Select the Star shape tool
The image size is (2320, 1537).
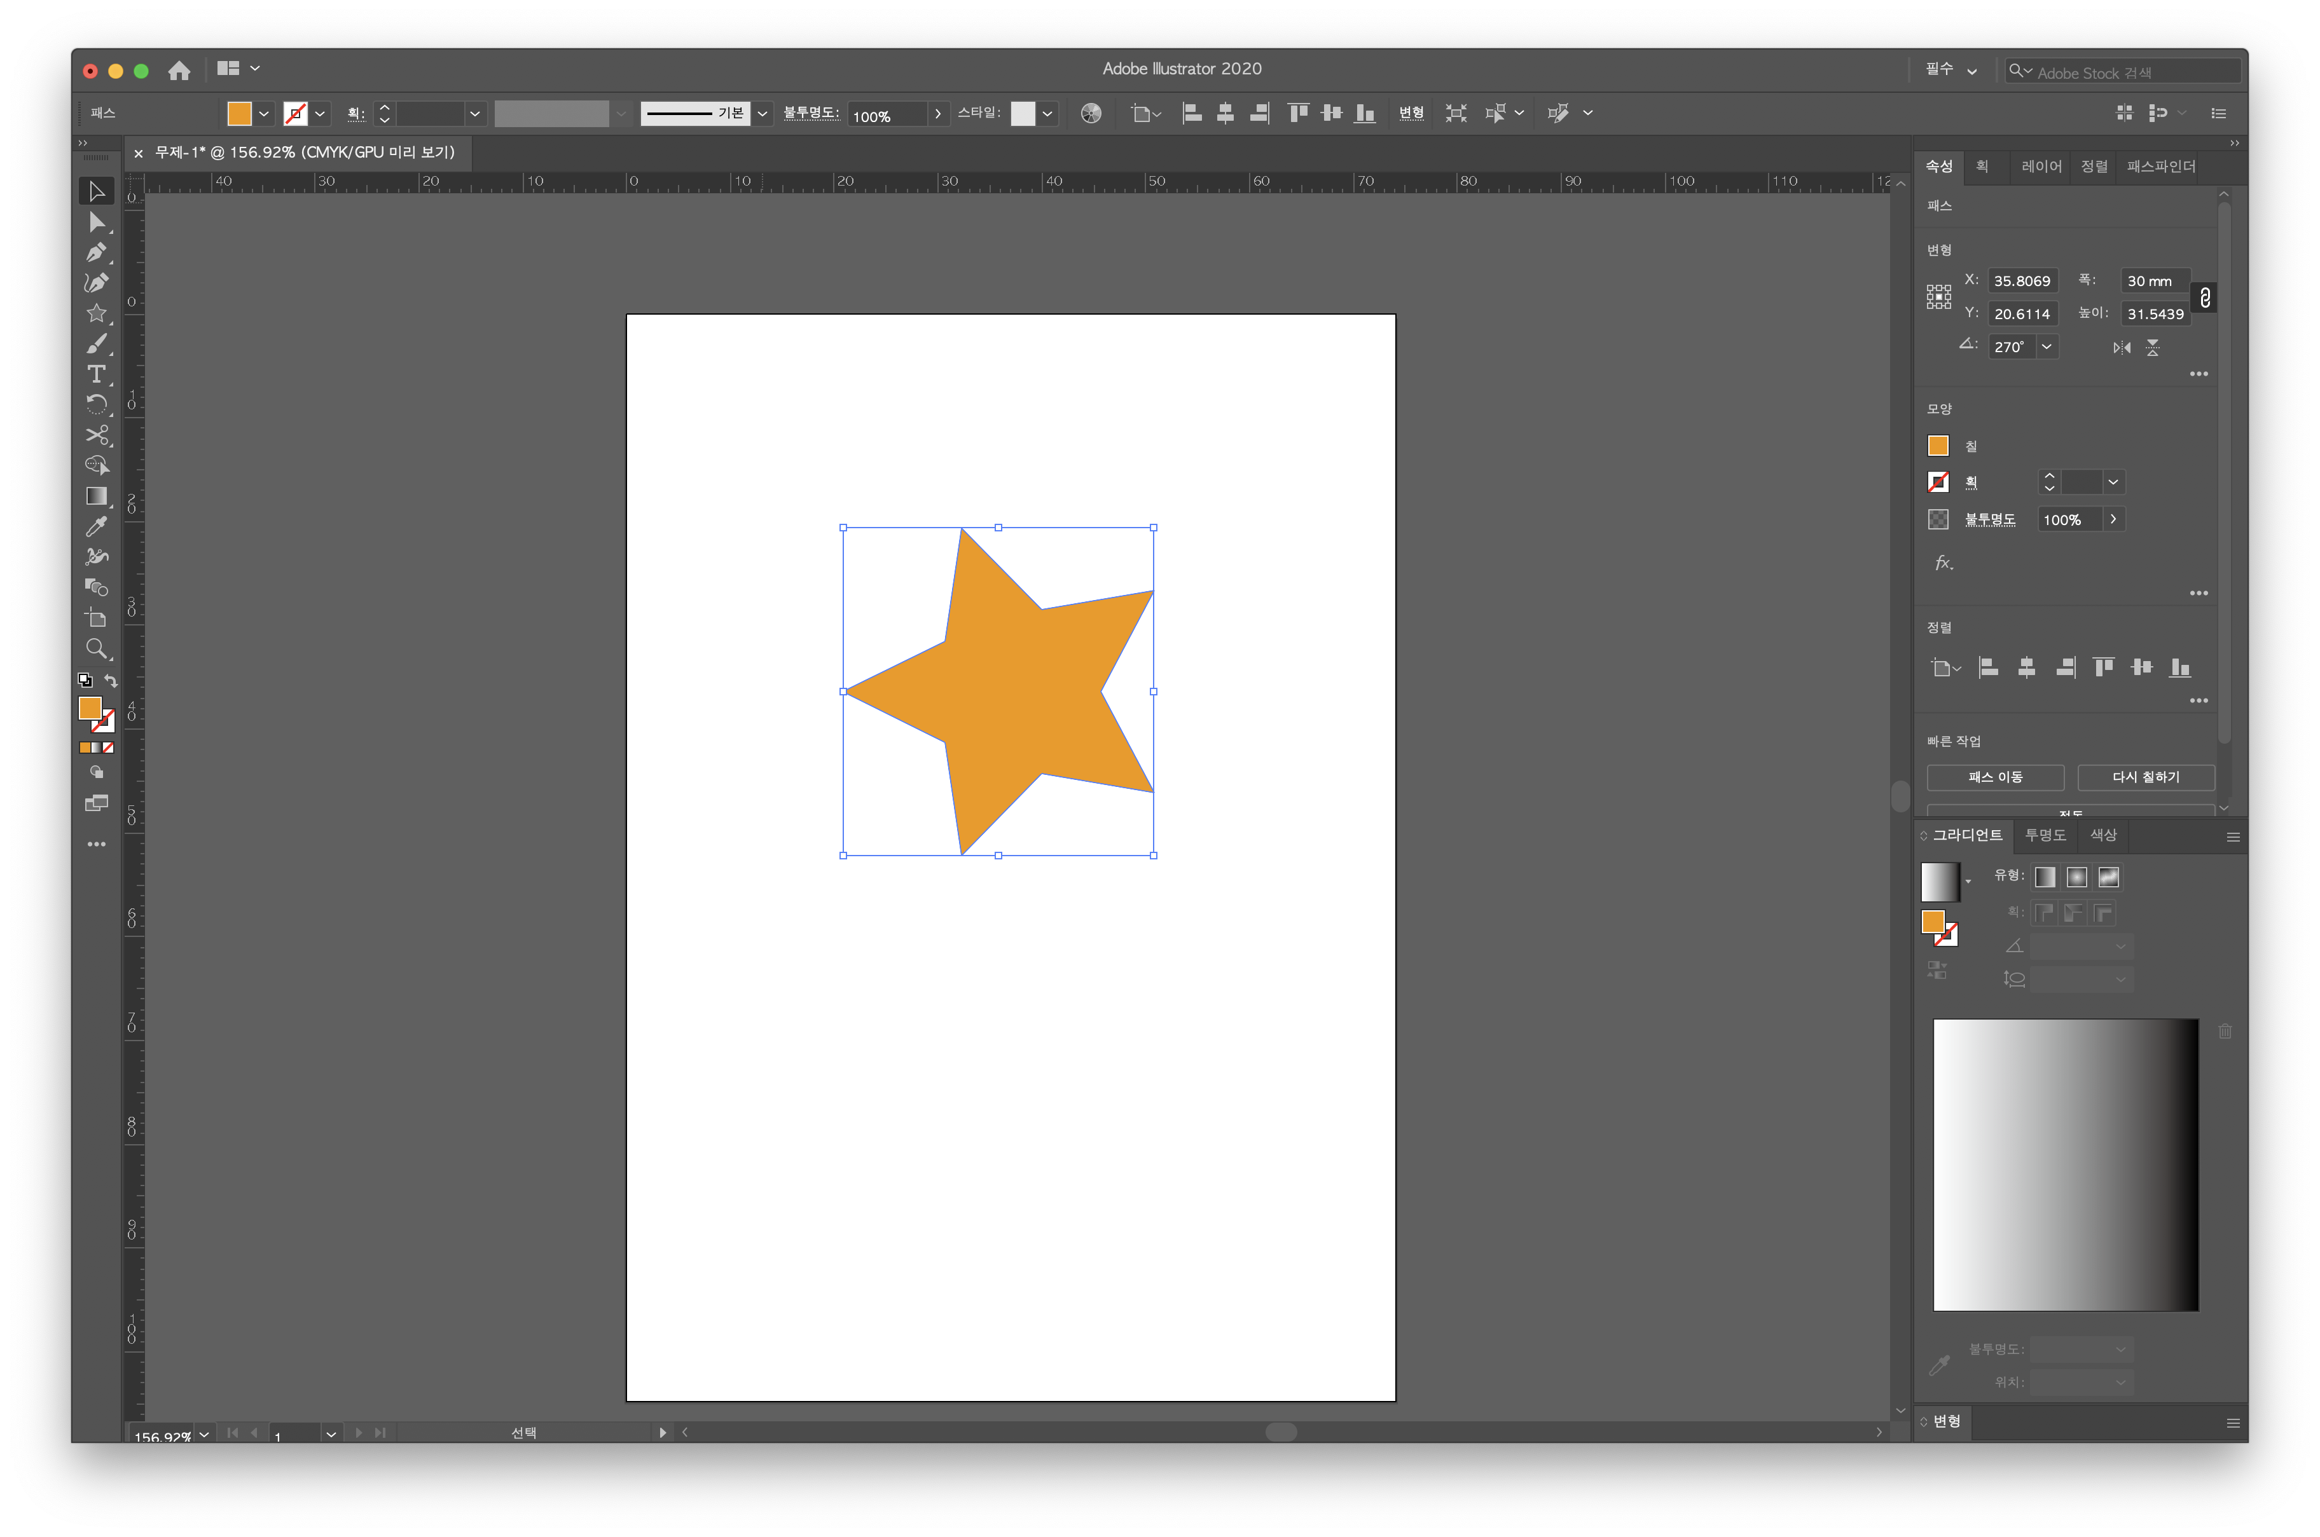[96, 313]
